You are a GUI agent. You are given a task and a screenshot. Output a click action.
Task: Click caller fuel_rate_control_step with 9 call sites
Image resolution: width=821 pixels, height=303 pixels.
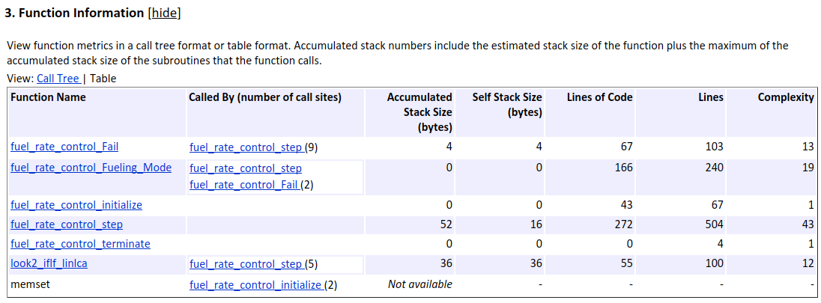click(x=245, y=147)
